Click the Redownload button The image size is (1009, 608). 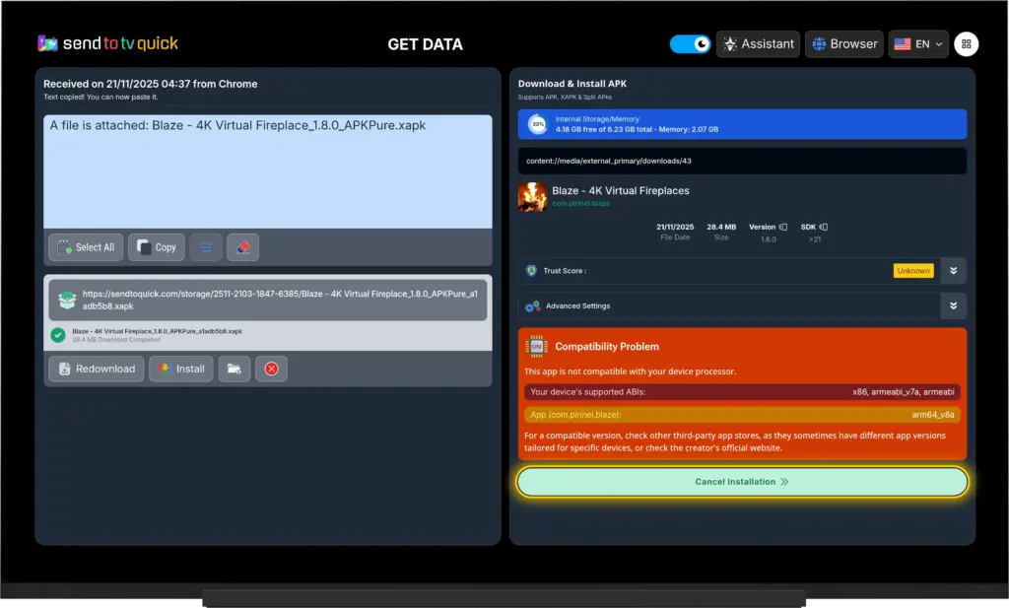96,369
